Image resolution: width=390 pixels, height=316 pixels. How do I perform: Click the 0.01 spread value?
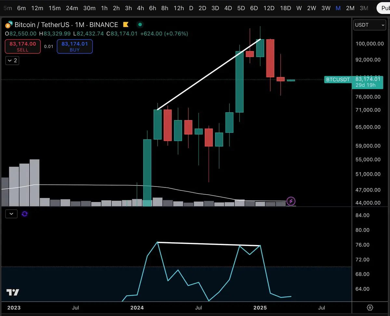[49, 47]
